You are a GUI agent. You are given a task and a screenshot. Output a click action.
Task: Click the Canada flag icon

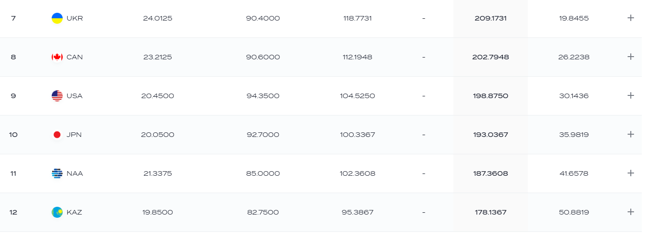pos(57,57)
